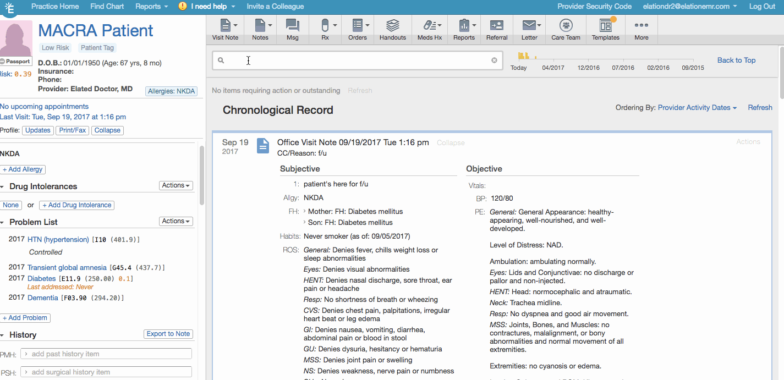This screenshot has height=380, width=784.
Task: Click Allergies: NKDA badge
Action: coord(172,91)
